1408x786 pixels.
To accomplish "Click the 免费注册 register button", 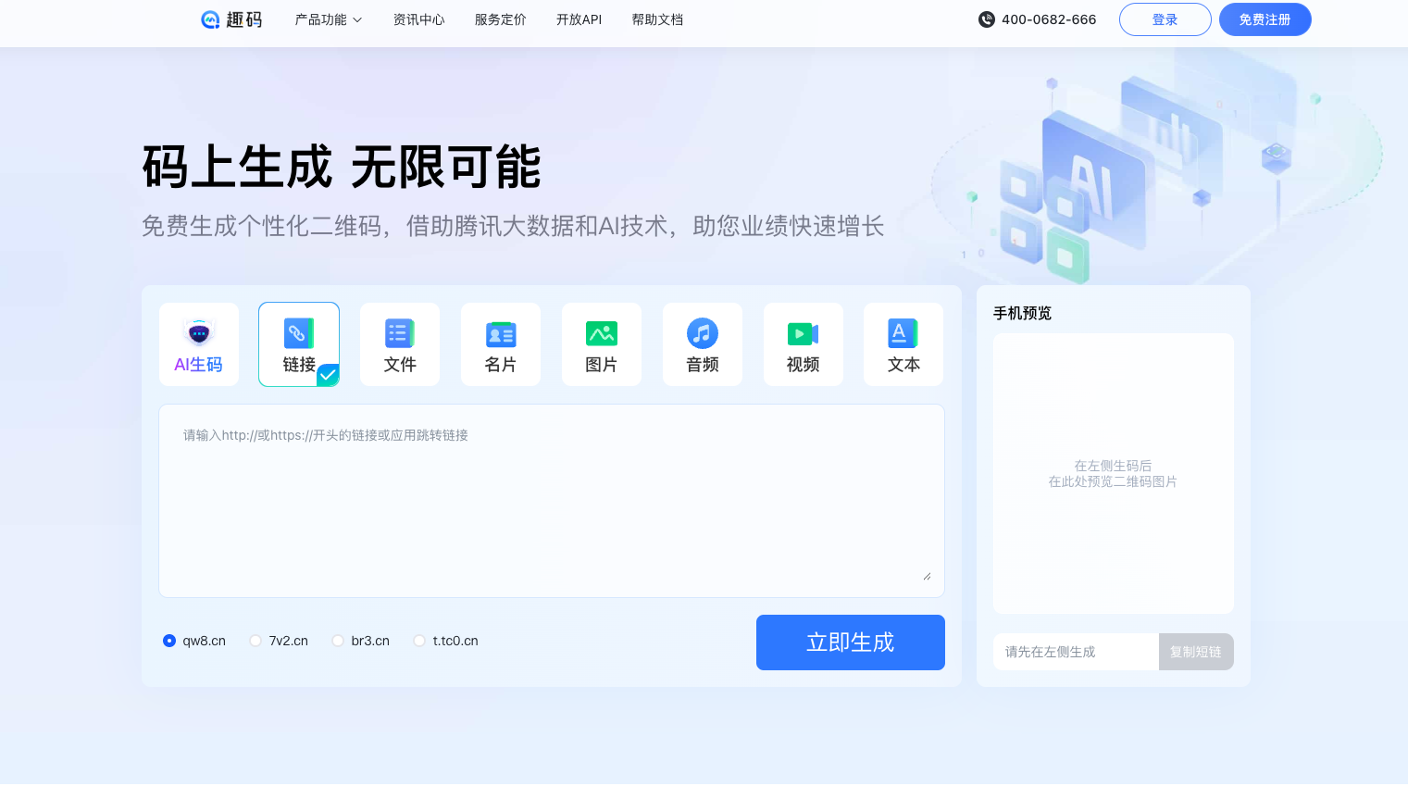I will (x=1265, y=19).
